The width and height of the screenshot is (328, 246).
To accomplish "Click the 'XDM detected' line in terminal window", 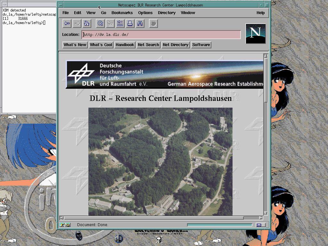I will [14, 10].
